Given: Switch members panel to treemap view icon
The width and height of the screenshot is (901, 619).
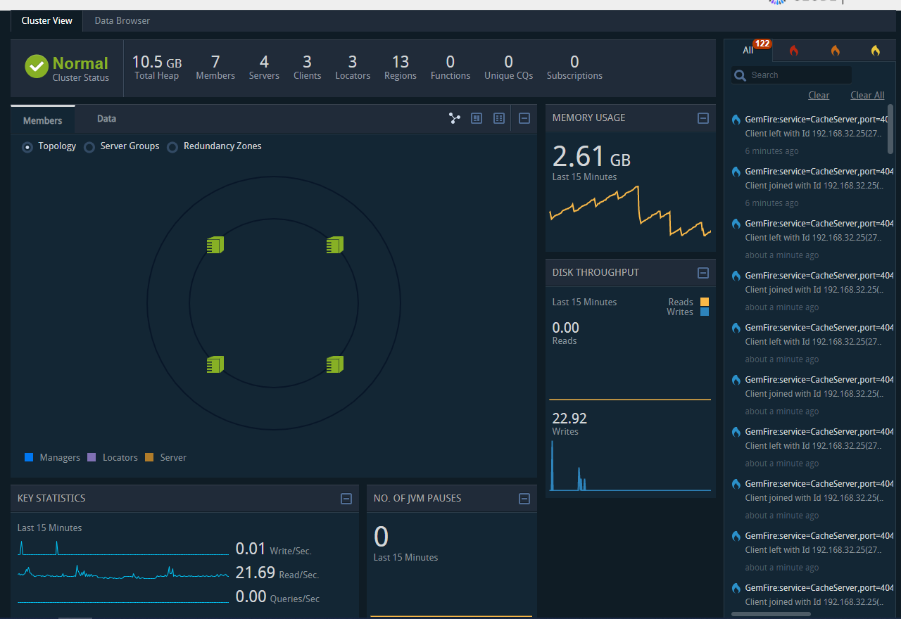Looking at the screenshot, I should coord(477,118).
